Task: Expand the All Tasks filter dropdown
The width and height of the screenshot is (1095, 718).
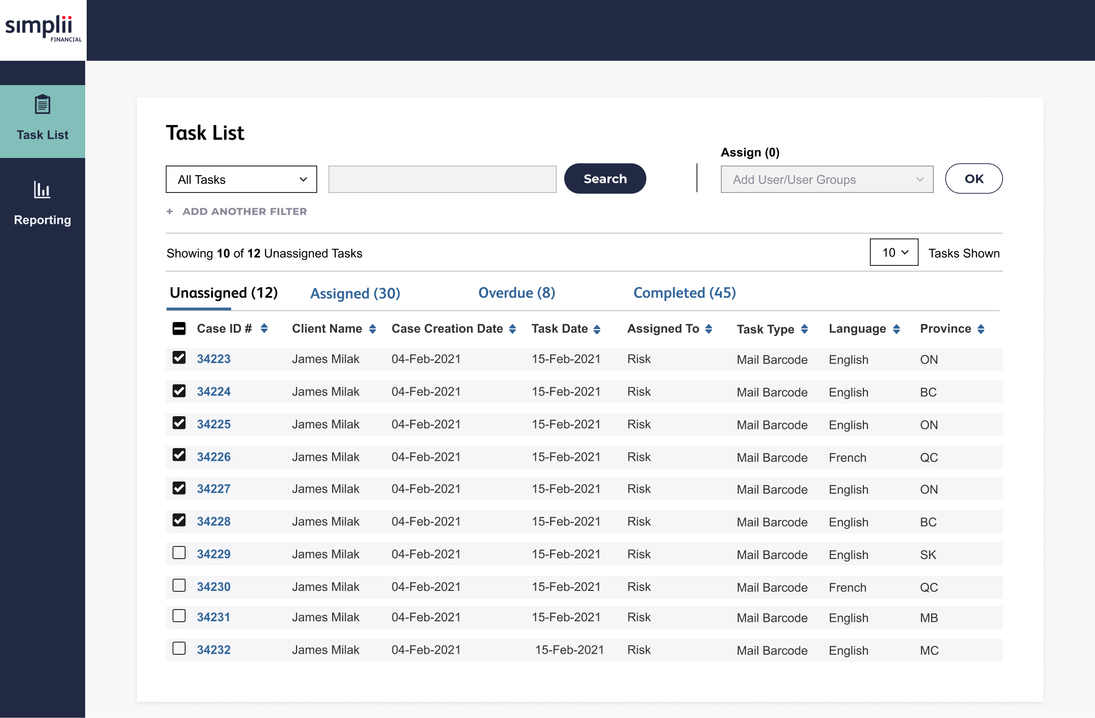Action: coord(241,179)
